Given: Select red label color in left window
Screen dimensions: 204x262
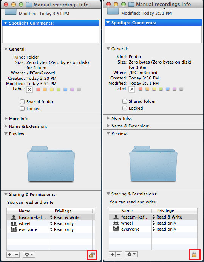Looking at the screenshot, I should coord(38,89).
